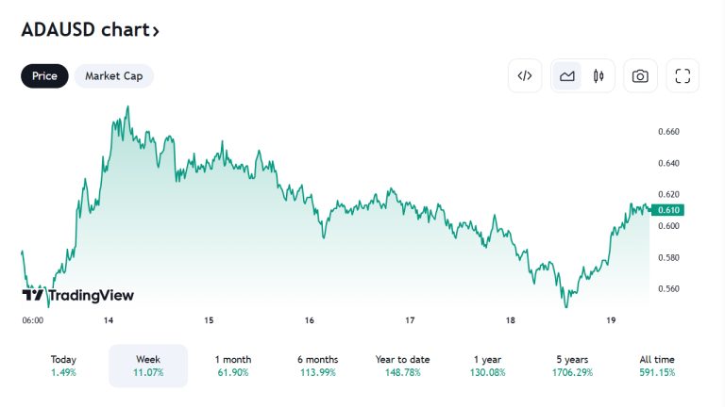Select the 5 years range

572,366
